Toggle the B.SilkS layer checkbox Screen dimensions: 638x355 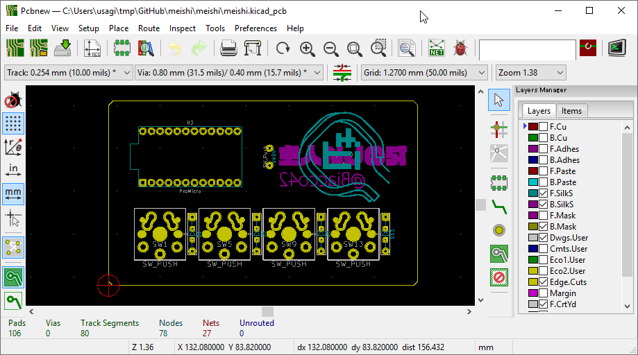543,205
